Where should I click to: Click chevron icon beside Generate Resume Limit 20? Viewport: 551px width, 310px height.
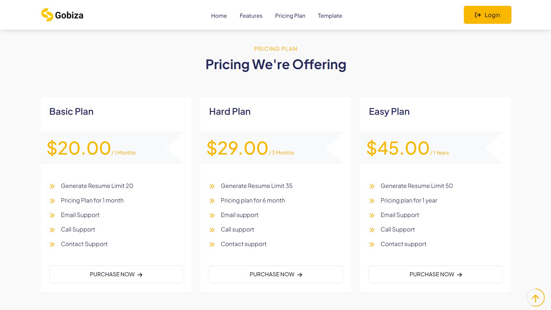tap(52, 186)
